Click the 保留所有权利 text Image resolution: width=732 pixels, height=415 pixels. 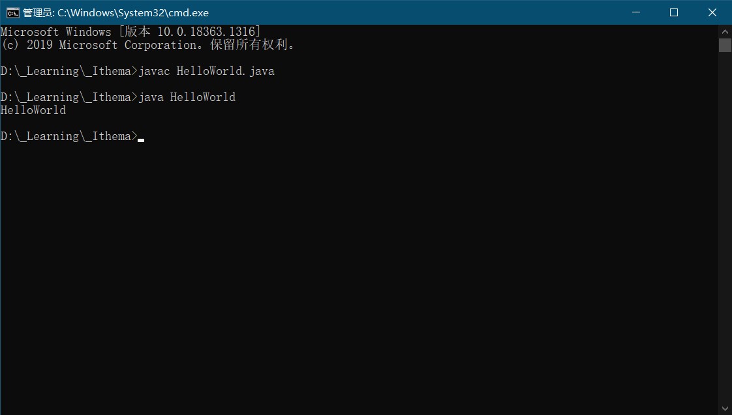coord(249,45)
